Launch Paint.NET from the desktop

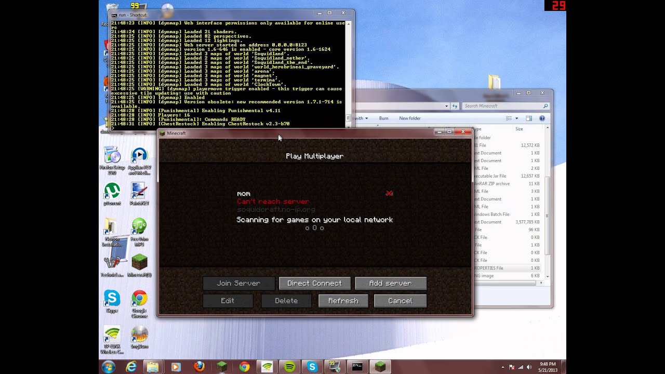pyautogui.click(x=139, y=194)
